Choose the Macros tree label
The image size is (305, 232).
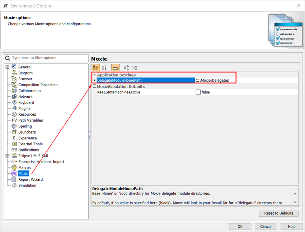(24, 168)
